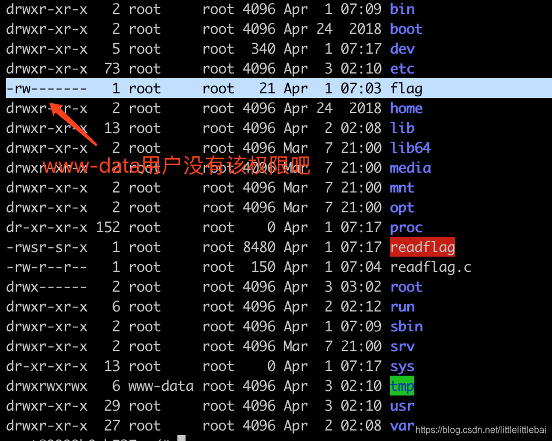Select the 'readflag.c' source file name
The height and width of the screenshot is (441, 552).
(431, 267)
